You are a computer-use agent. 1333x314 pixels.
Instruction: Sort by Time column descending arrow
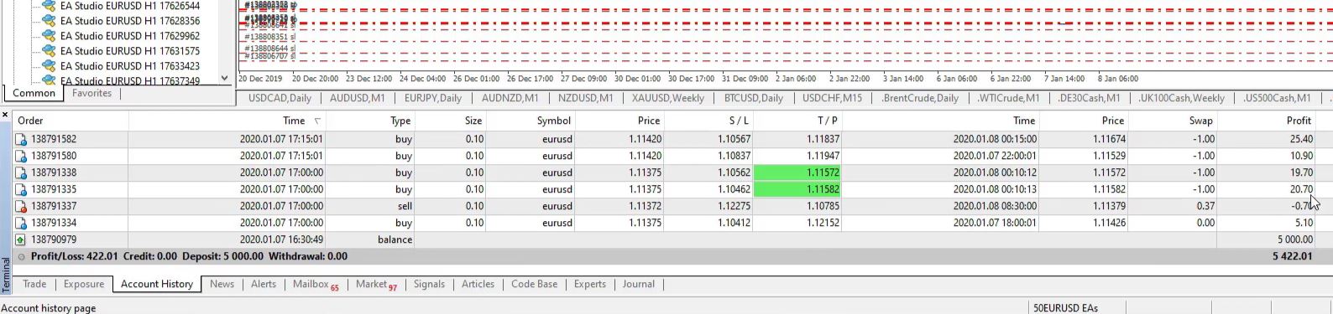317,121
